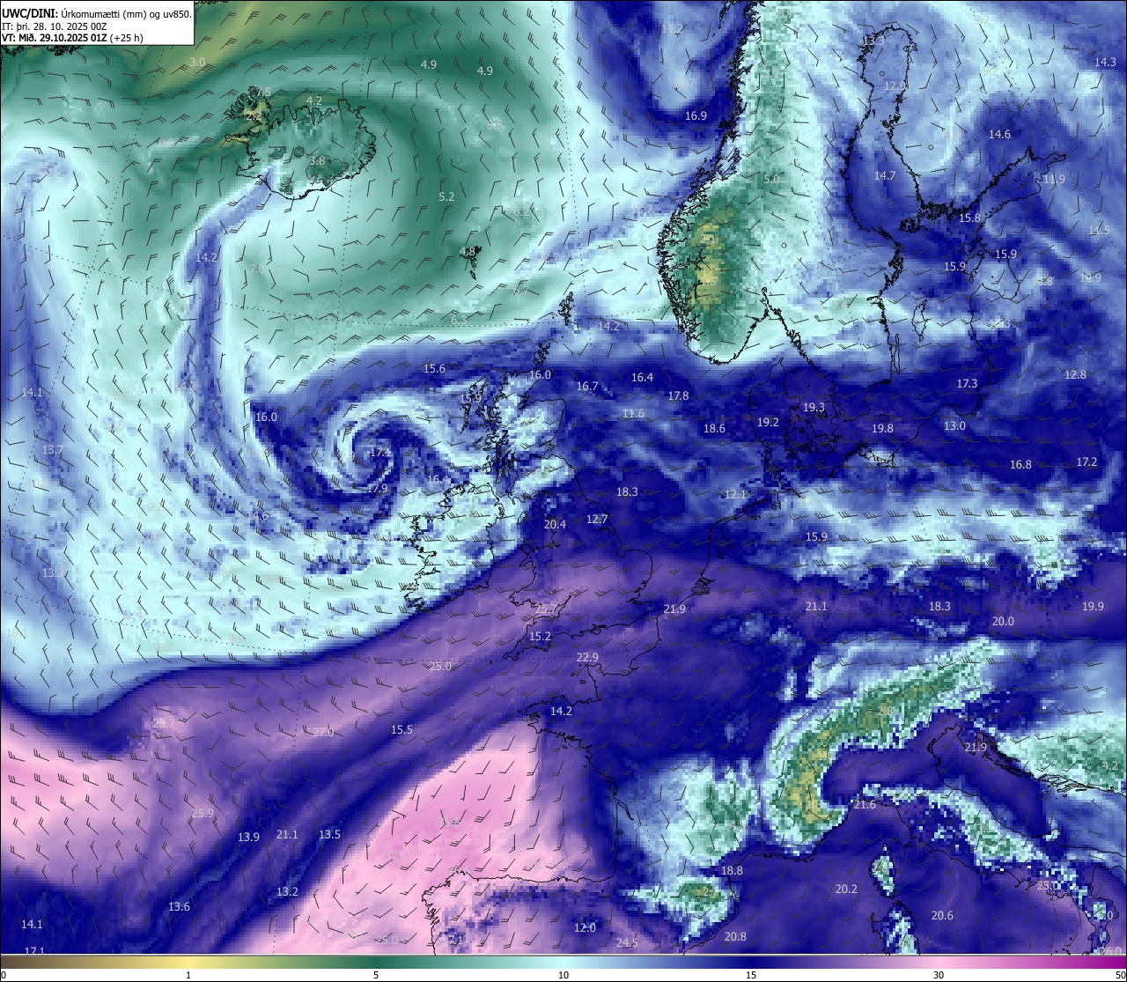Click the 20.8 value near the Spanish coast
Image resolution: width=1127 pixels, height=982 pixels.
click(735, 937)
